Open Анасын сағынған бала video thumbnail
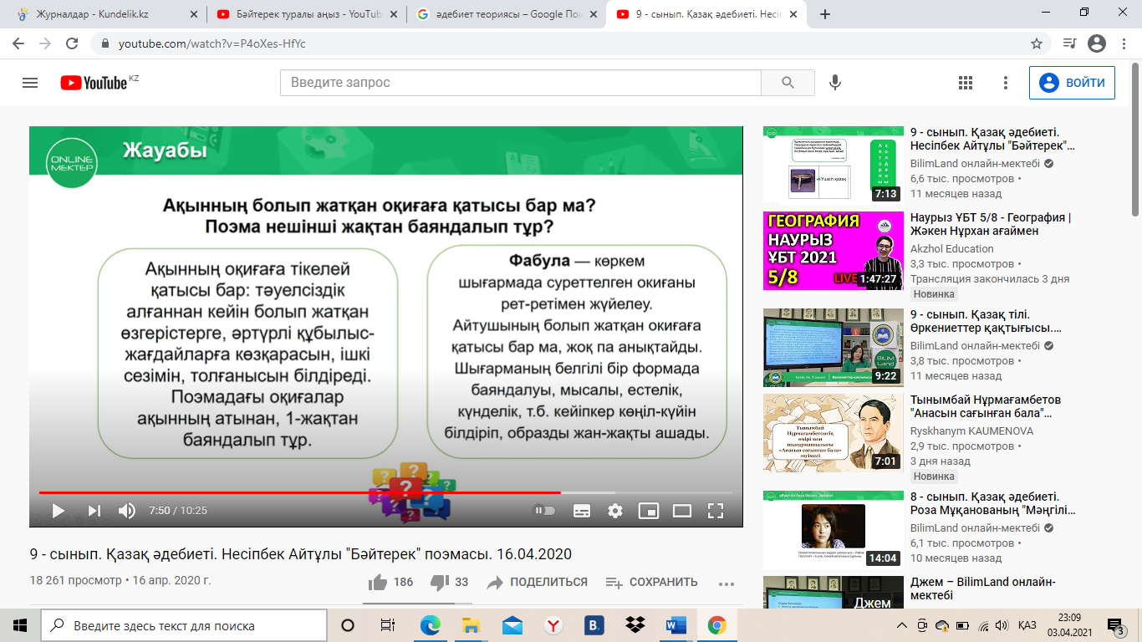 [834, 433]
